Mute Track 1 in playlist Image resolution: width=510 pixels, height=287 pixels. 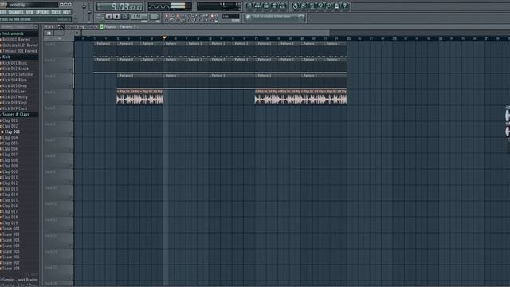click(x=71, y=55)
